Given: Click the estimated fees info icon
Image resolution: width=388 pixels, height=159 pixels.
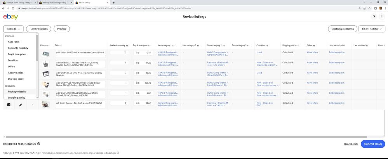Looking at the screenshot, I should point(38,144).
